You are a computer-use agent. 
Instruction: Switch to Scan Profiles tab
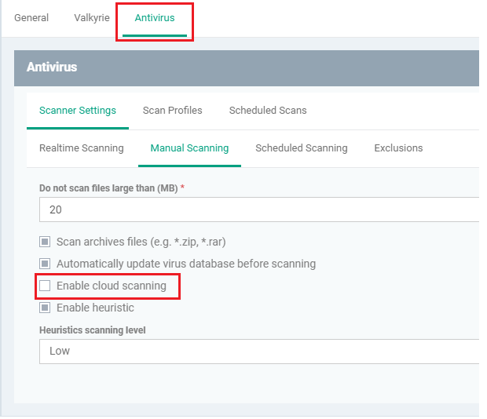coord(172,111)
